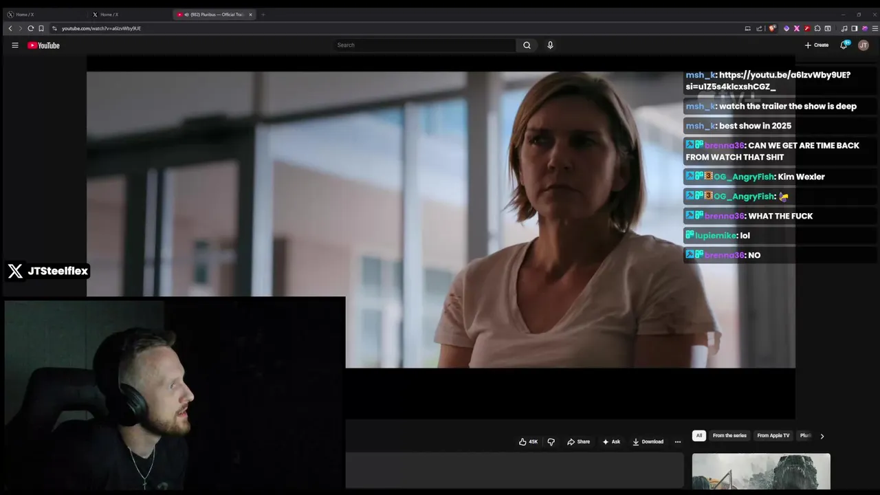Go to YouTube home via logo
Image resolution: width=880 pixels, height=495 pixels.
point(43,45)
